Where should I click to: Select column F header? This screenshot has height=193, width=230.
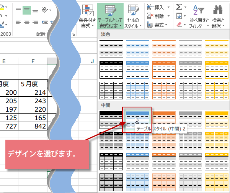(x=33, y=61)
